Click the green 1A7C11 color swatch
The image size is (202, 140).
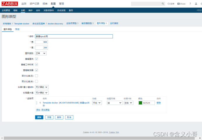140,103
